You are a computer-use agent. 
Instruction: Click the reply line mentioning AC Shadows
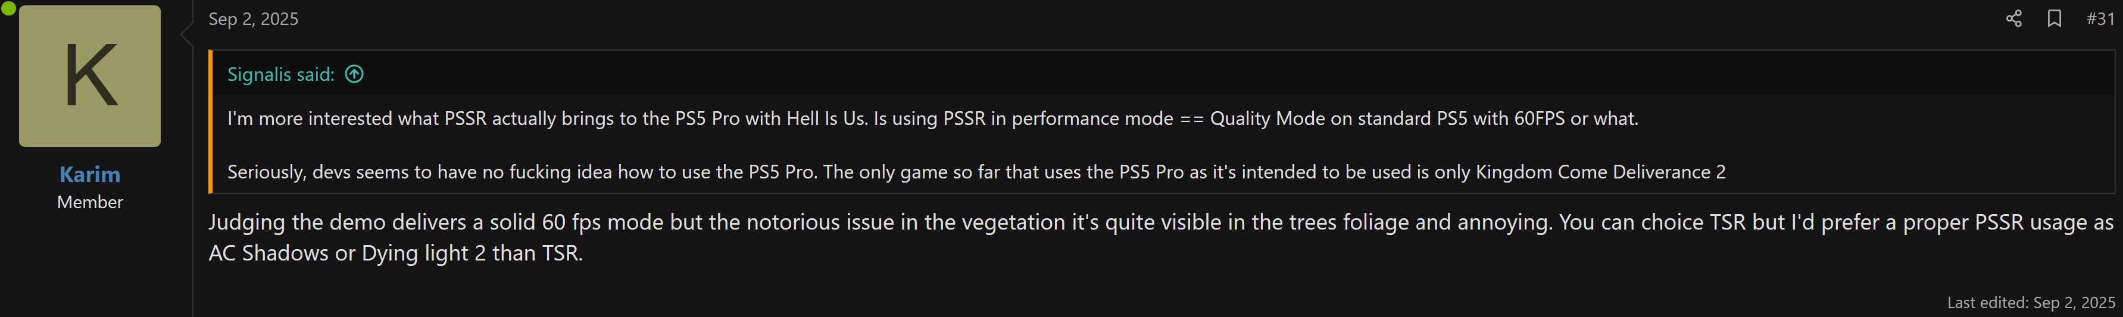[x=395, y=253]
